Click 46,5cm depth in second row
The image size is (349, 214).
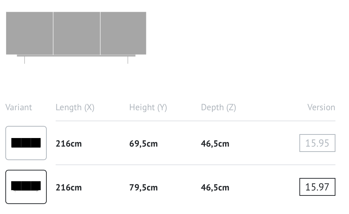[215, 188]
